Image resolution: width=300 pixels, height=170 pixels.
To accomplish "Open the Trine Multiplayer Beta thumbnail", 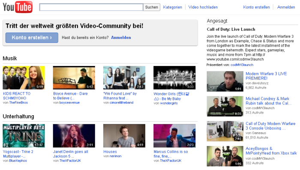I will click(24, 136).
